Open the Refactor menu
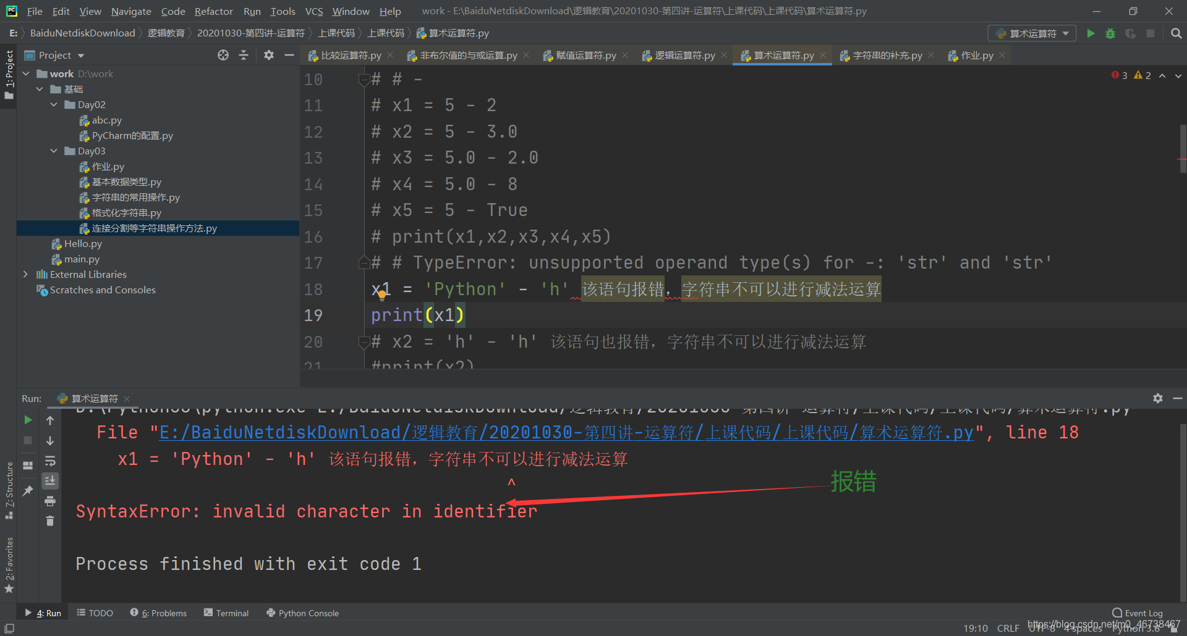Image resolution: width=1187 pixels, height=636 pixels. 213,11
